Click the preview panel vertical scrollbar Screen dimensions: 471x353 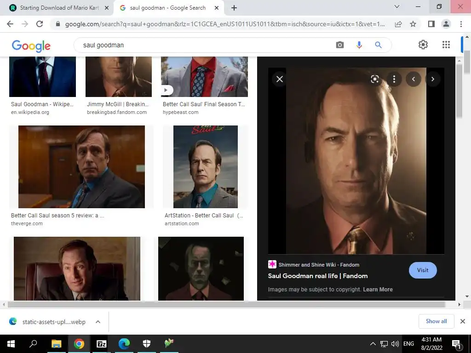(459, 91)
